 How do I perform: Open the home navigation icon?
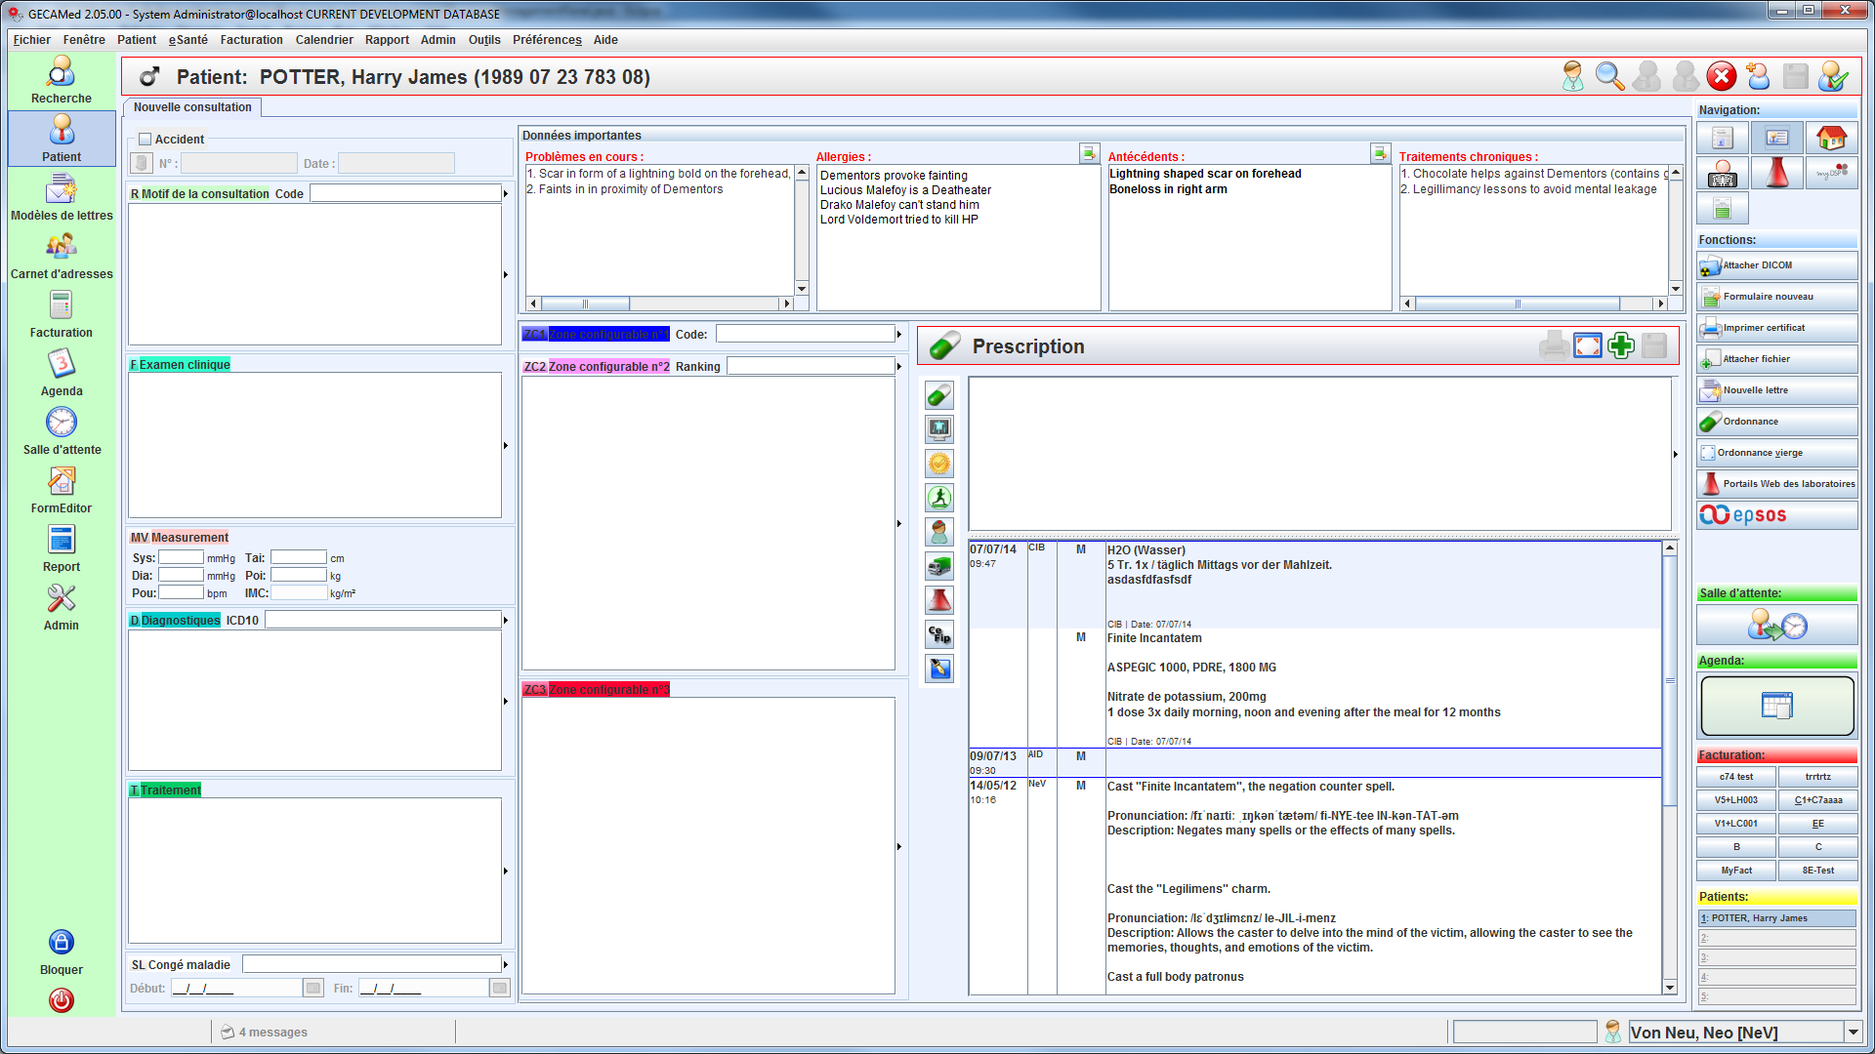(1831, 139)
